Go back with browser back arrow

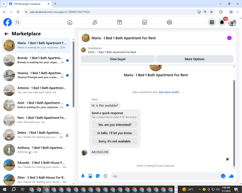[x=4, y=12]
